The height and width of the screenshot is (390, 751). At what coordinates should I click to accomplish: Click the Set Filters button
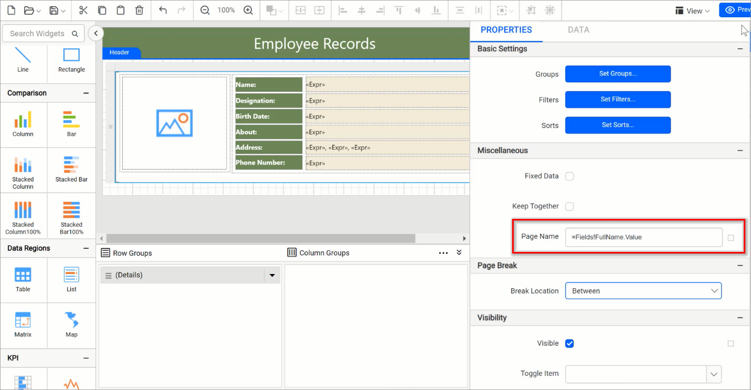click(618, 99)
